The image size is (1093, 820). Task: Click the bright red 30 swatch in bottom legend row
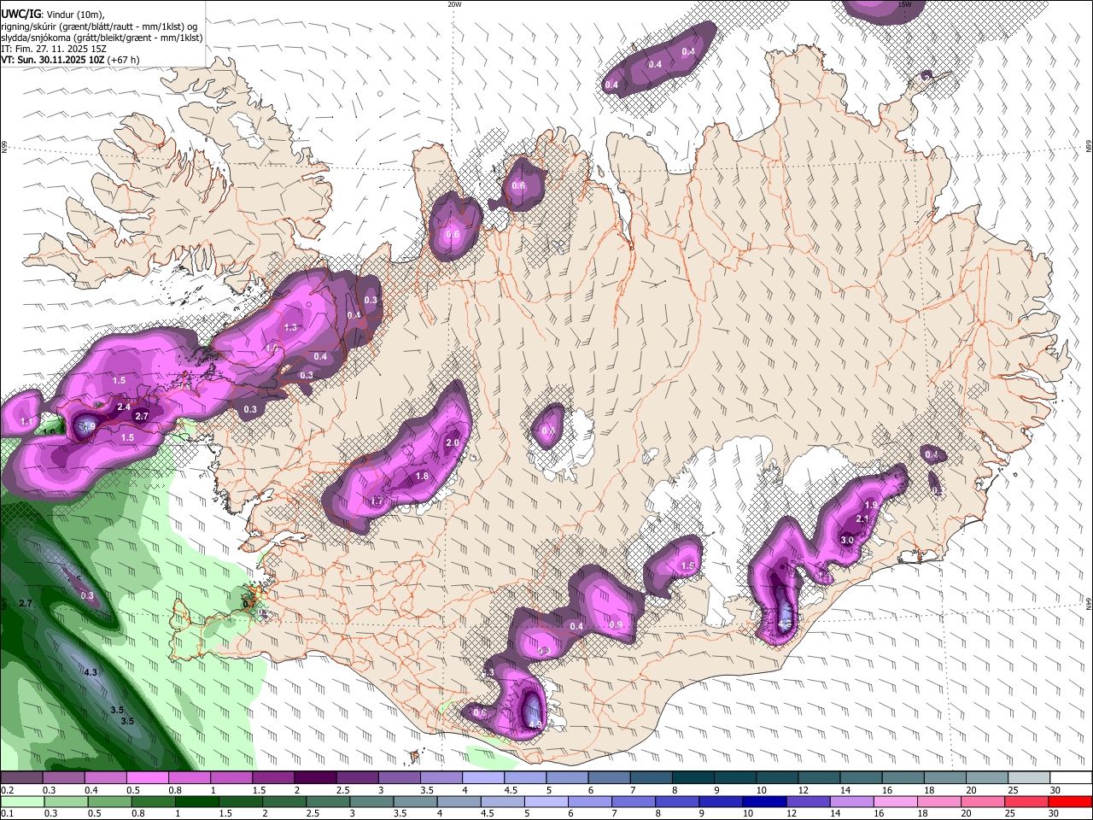click(1070, 801)
